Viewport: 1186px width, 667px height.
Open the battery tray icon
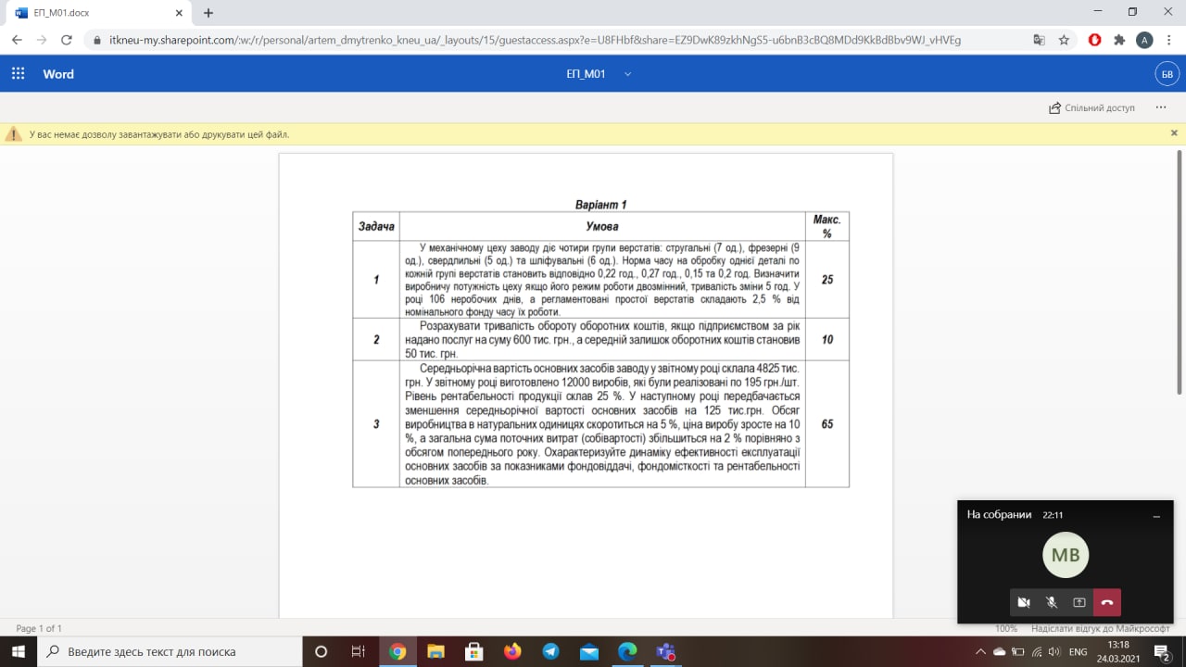click(1018, 651)
